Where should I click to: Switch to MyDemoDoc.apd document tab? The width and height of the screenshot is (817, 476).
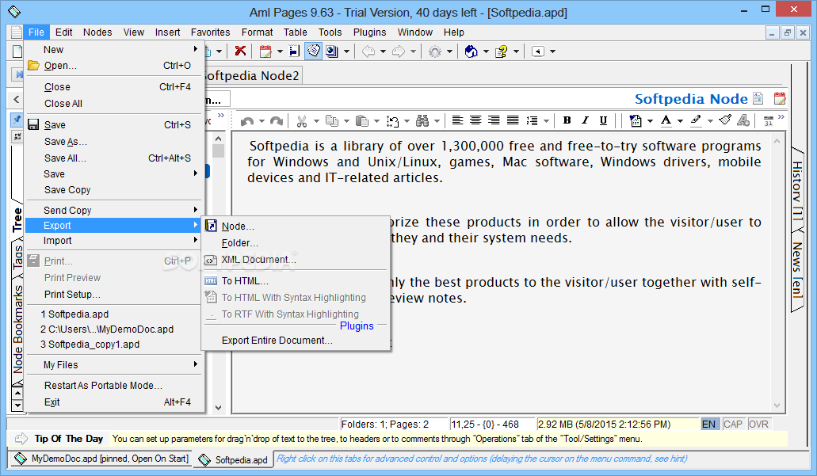click(x=101, y=459)
